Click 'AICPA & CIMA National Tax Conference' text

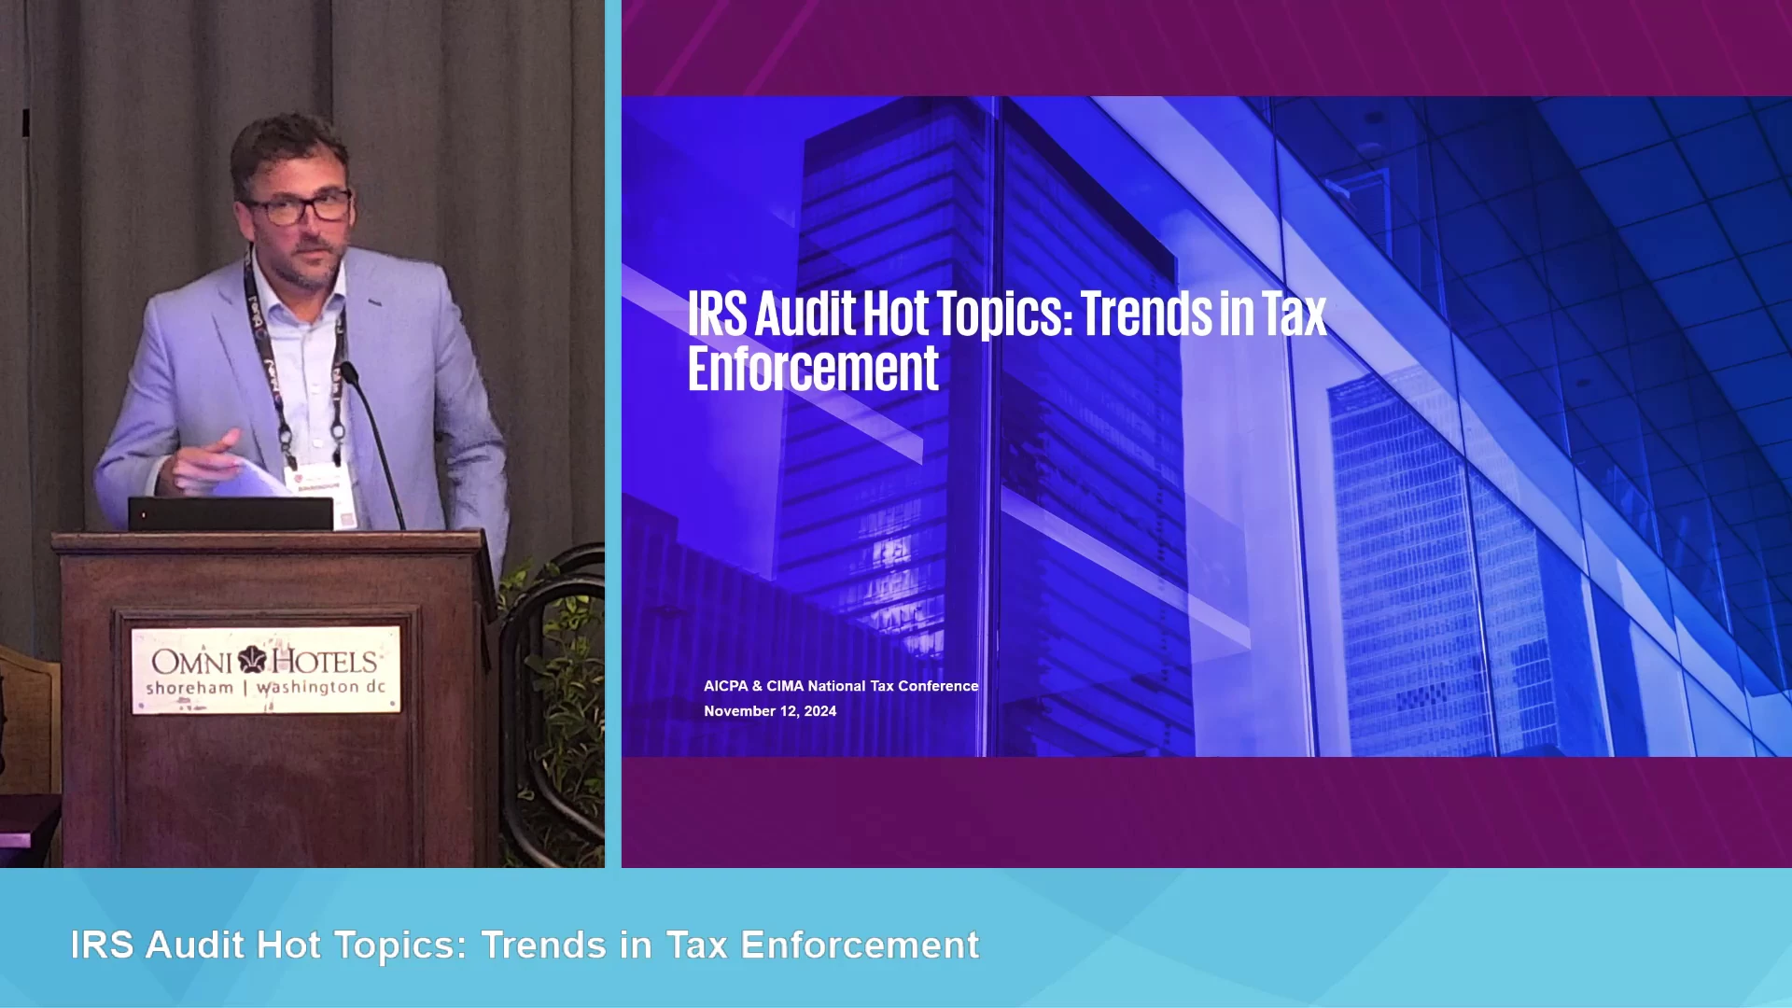pos(841,686)
